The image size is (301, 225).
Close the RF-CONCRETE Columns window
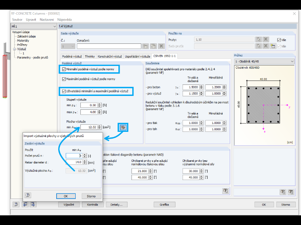click(x=294, y=13)
